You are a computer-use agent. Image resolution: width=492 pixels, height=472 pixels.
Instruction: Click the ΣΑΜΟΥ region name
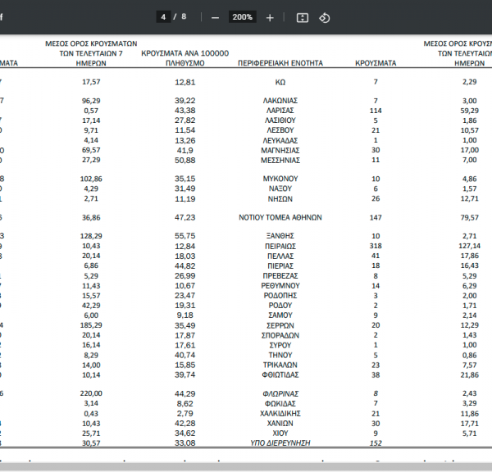[x=280, y=315]
